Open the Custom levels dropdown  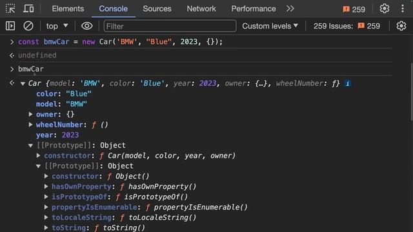270,26
